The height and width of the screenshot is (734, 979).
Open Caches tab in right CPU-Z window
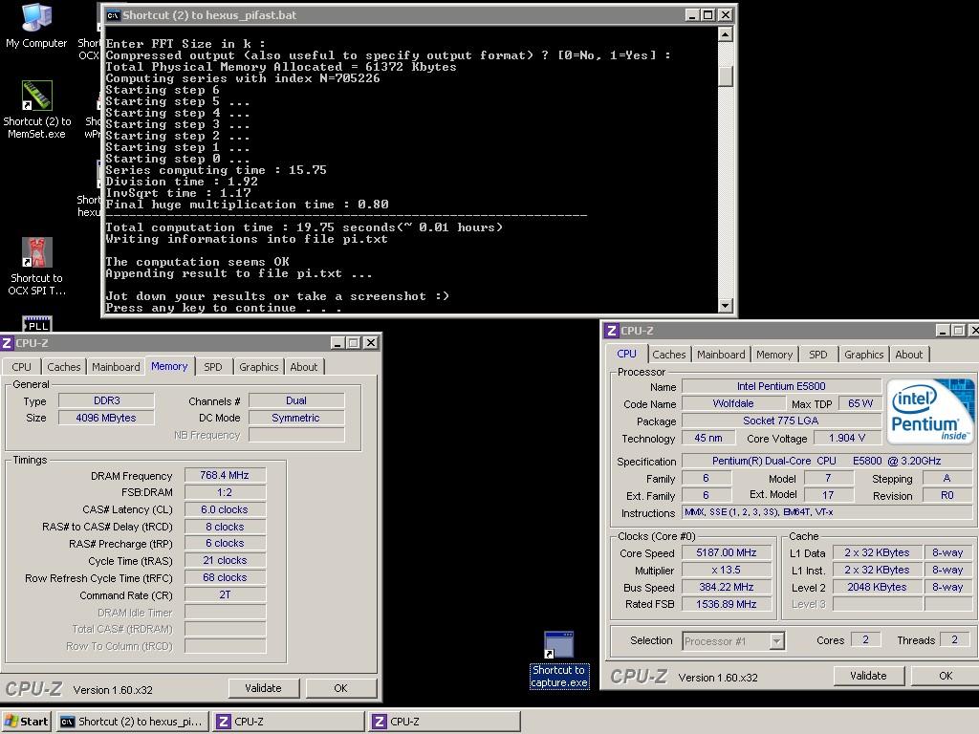[668, 355]
